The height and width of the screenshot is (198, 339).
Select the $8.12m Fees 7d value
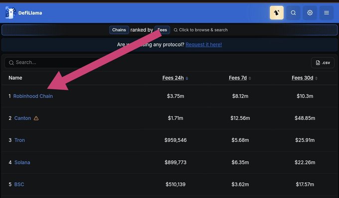[x=240, y=96]
